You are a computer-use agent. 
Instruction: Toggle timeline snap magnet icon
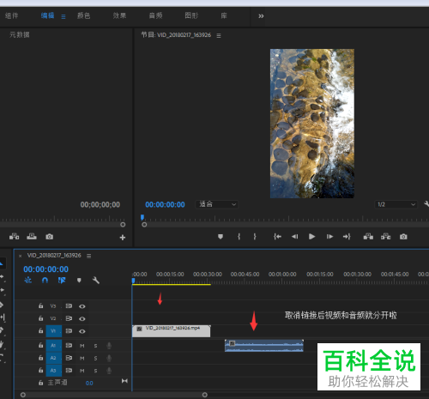45,281
